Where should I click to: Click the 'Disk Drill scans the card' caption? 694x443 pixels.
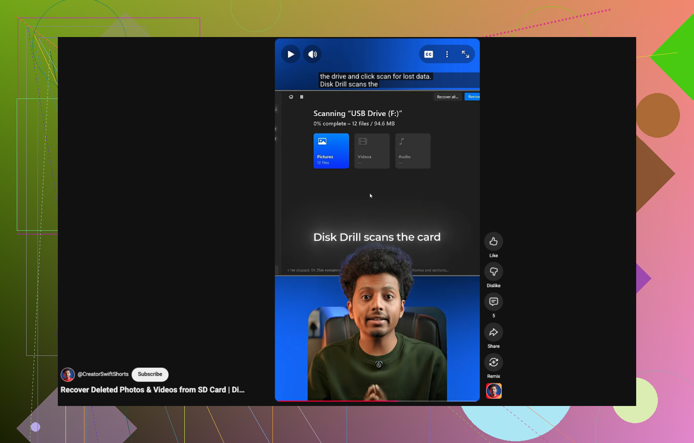coord(377,237)
